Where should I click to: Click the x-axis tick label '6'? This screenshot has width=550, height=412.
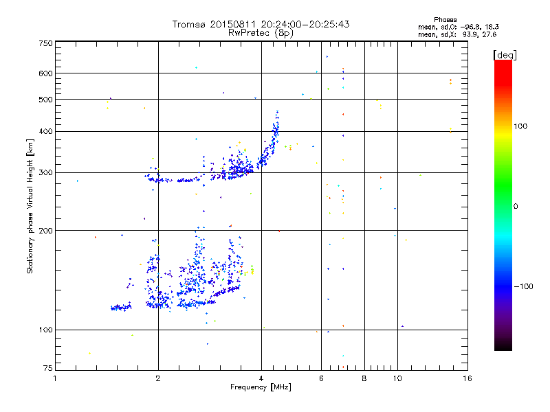tap(321, 378)
